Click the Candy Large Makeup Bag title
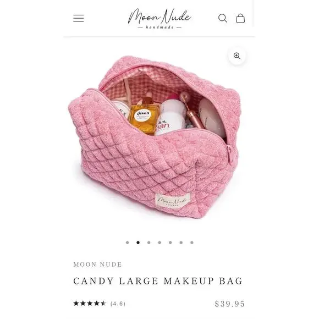Screen dimensions: 319x319 tap(158, 281)
